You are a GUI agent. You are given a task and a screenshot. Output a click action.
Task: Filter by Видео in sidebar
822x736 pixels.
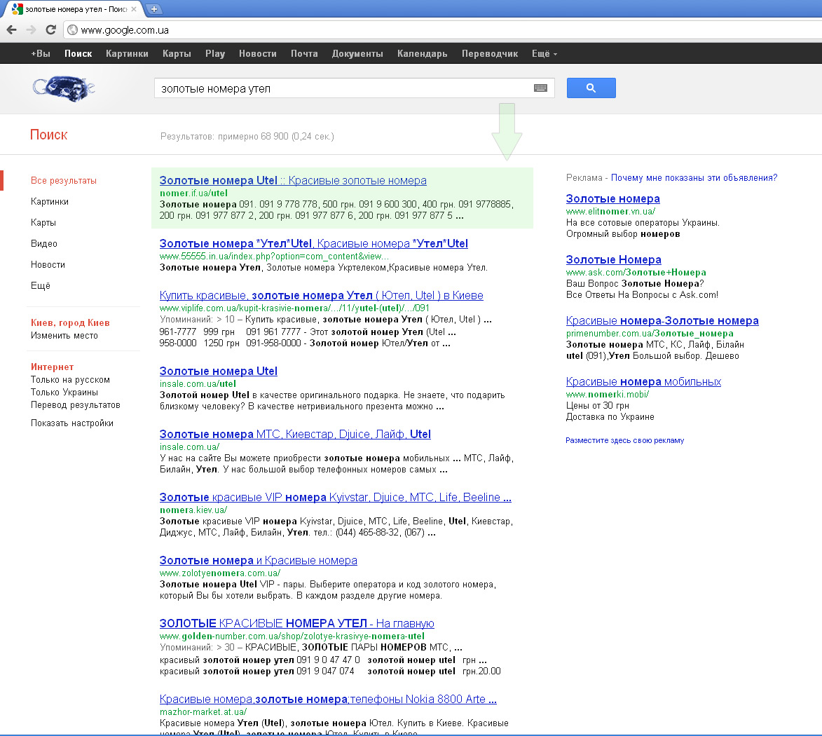tap(44, 243)
